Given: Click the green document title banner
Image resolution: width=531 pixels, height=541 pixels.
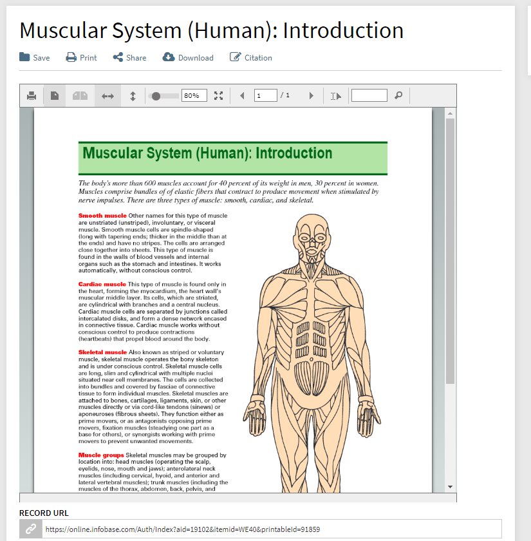Looking at the screenshot, I should coord(233,158).
